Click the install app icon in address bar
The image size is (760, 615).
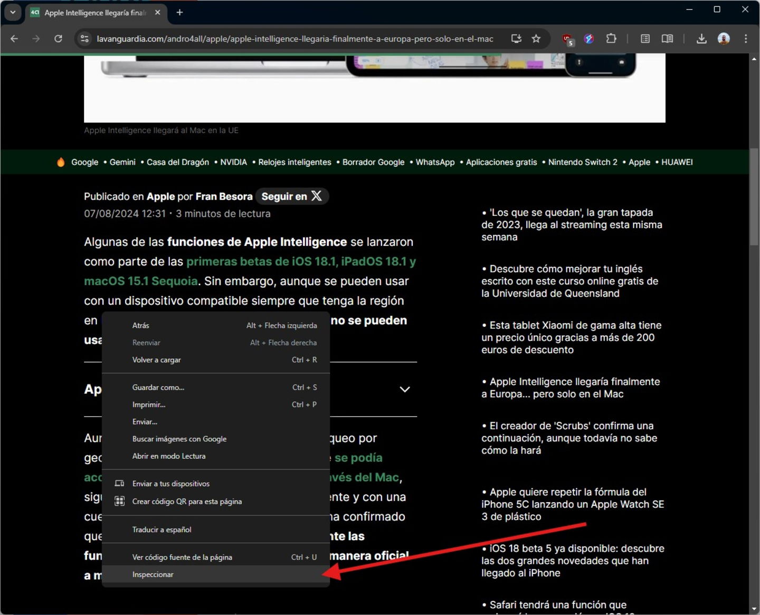tap(516, 39)
